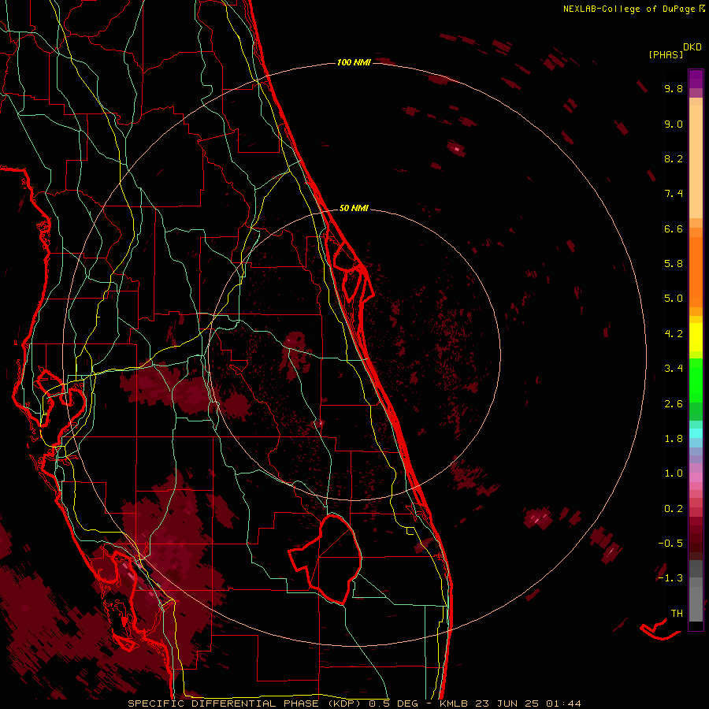
Task: Click the [PHAS] legend unit label
Action: tap(666, 54)
